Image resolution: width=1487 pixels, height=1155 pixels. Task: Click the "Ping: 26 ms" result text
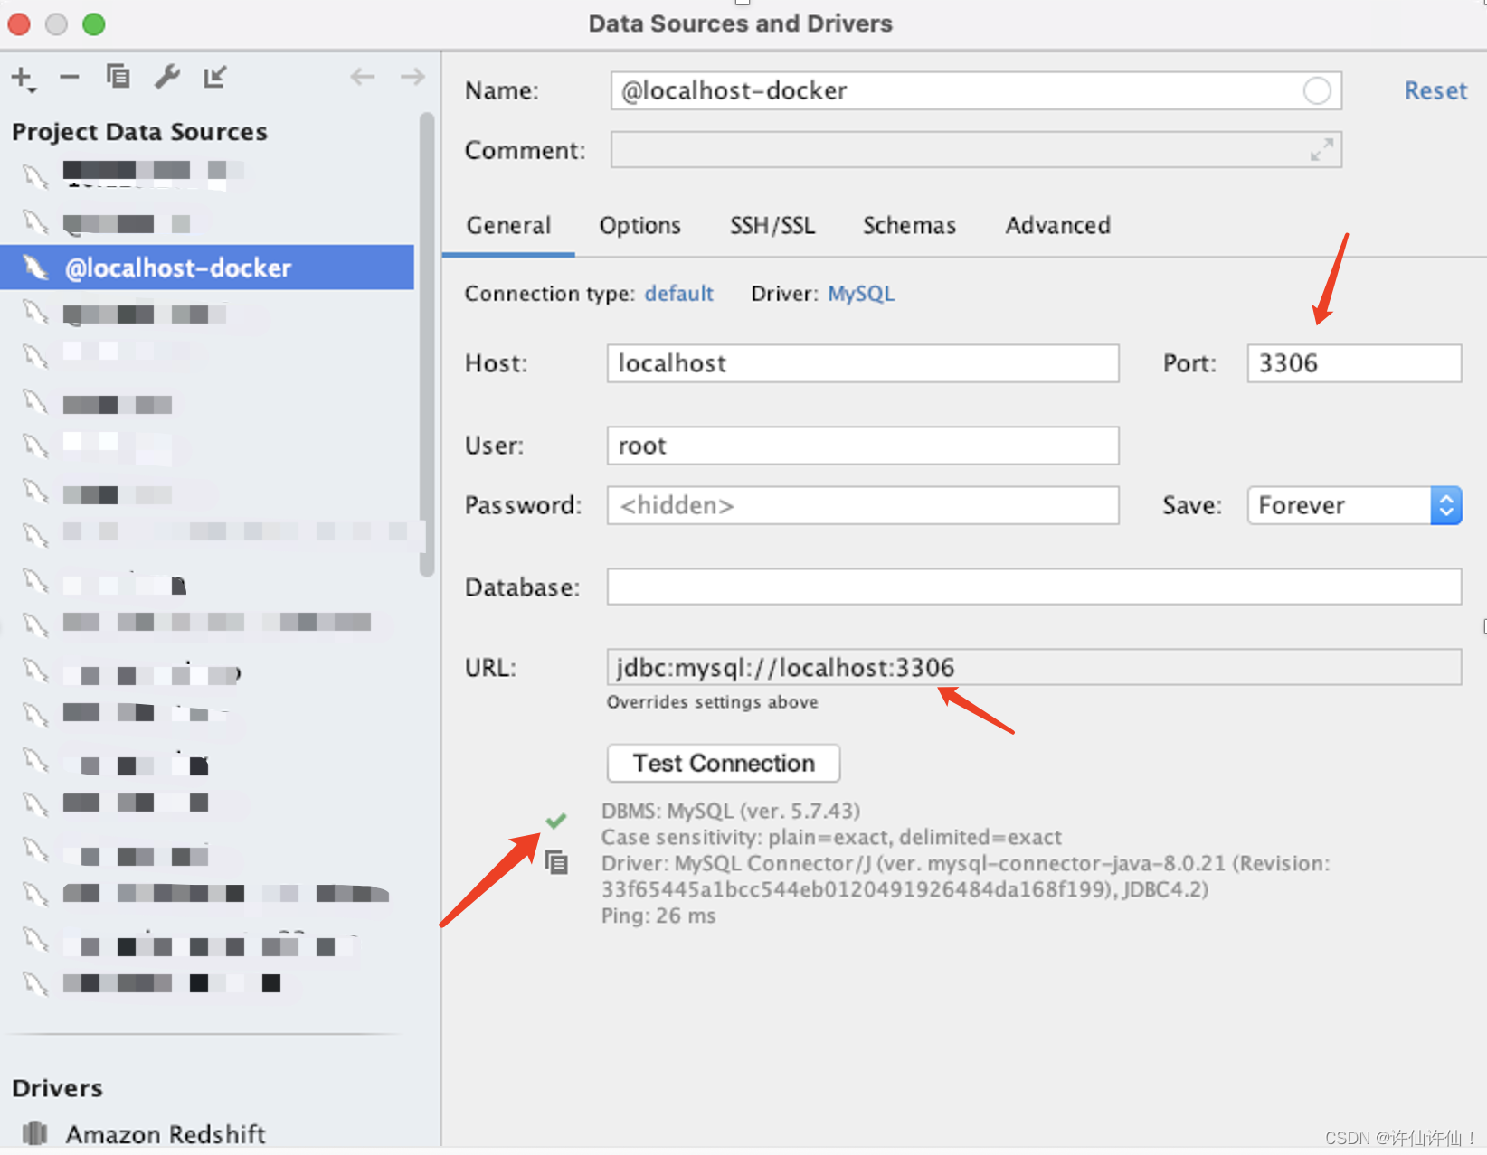(x=658, y=916)
